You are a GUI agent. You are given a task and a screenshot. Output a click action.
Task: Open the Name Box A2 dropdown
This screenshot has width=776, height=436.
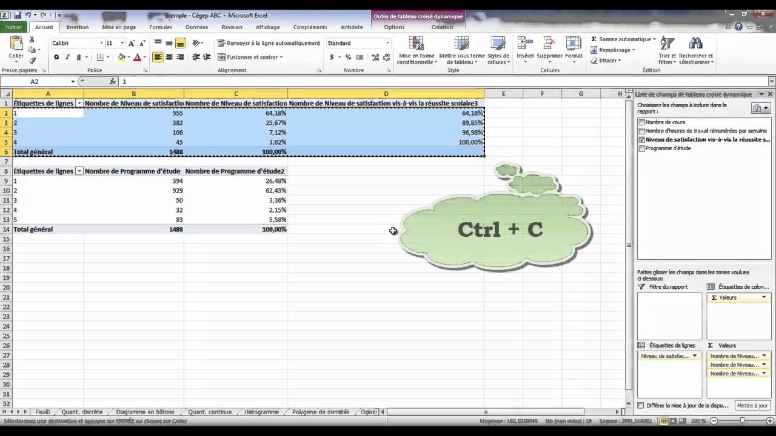click(73, 81)
